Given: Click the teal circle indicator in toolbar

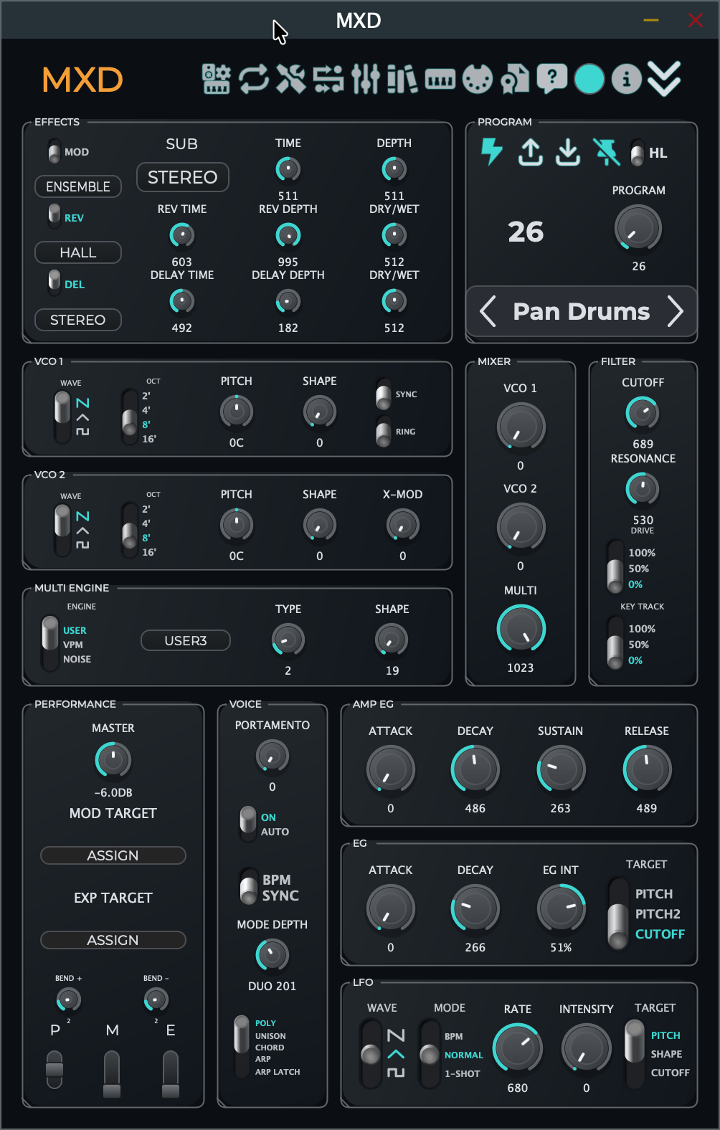Looking at the screenshot, I should pos(589,79).
